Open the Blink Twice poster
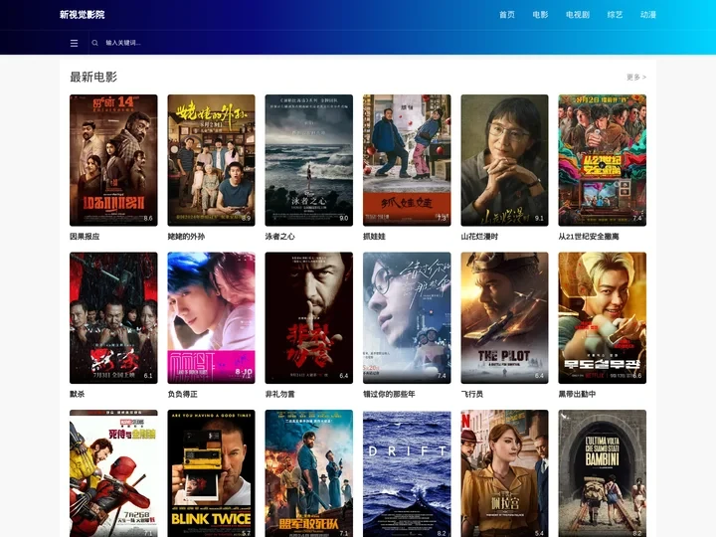This screenshot has height=537, width=716. [212, 473]
